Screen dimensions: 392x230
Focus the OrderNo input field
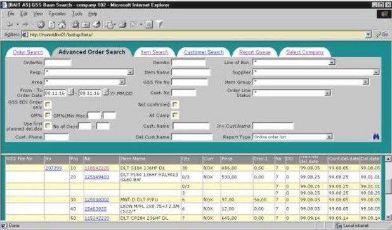click(58, 62)
